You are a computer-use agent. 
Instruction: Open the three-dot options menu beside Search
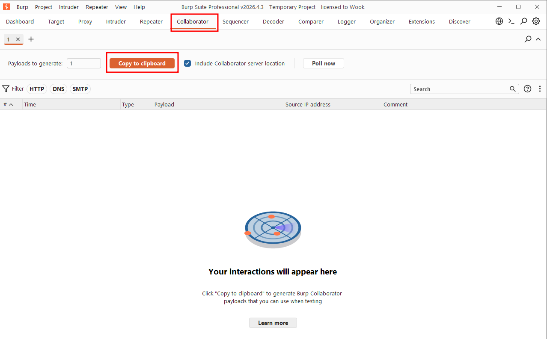[x=540, y=89]
